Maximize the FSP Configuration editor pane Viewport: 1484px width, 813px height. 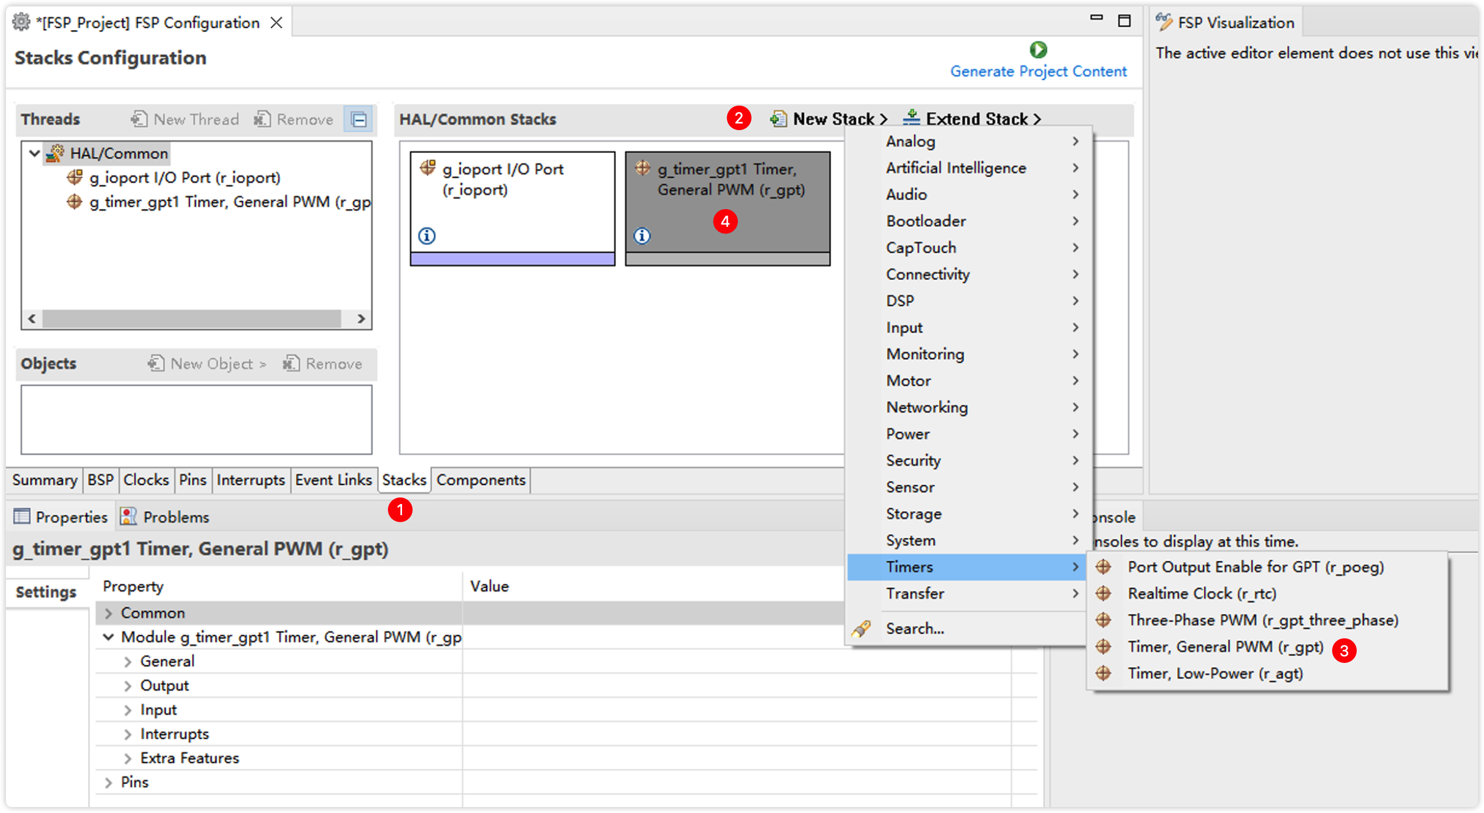pyautogui.click(x=1125, y=21)
